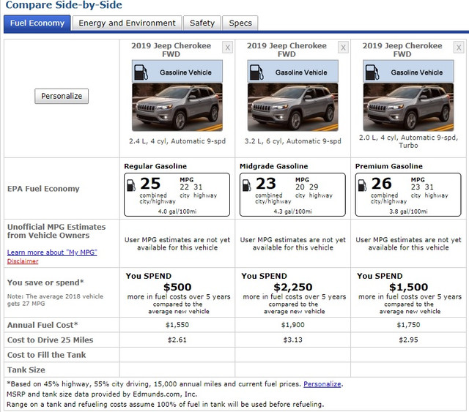The width and height of the screenshot is (469, 412).
Task: Click the 26 combined MPG value
Action: [x=381, y=184]
